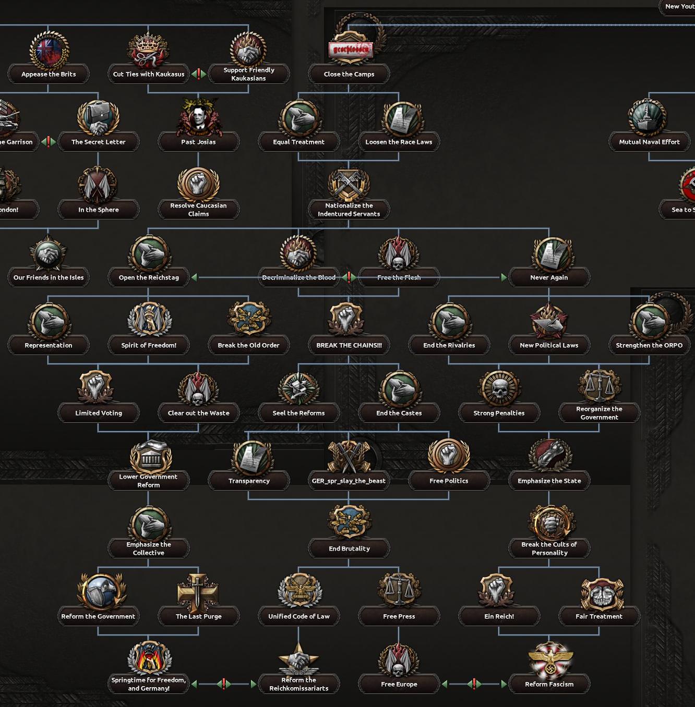Click the Limited Voting label button
This screenshot has width=695, height=707.
99,413
